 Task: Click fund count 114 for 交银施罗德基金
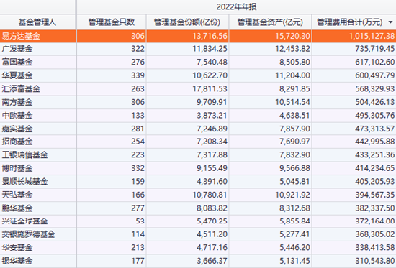pos(138,234)
